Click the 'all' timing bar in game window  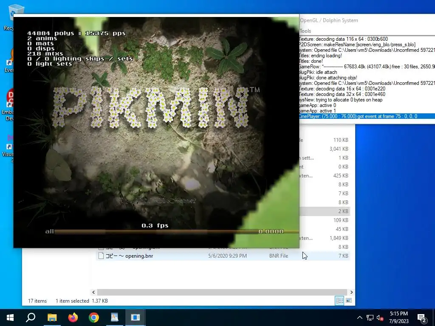(x=172, y=231)
